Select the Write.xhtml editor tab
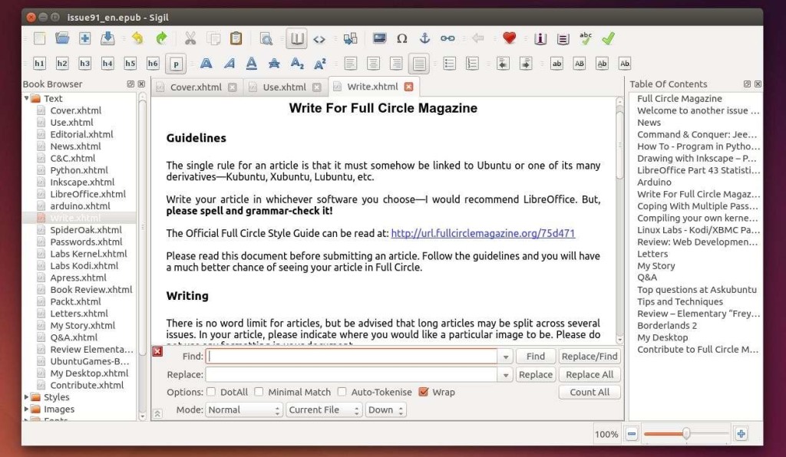Image resolution: width=786 pixels, height=457 pixels. (x=372, y=87)
